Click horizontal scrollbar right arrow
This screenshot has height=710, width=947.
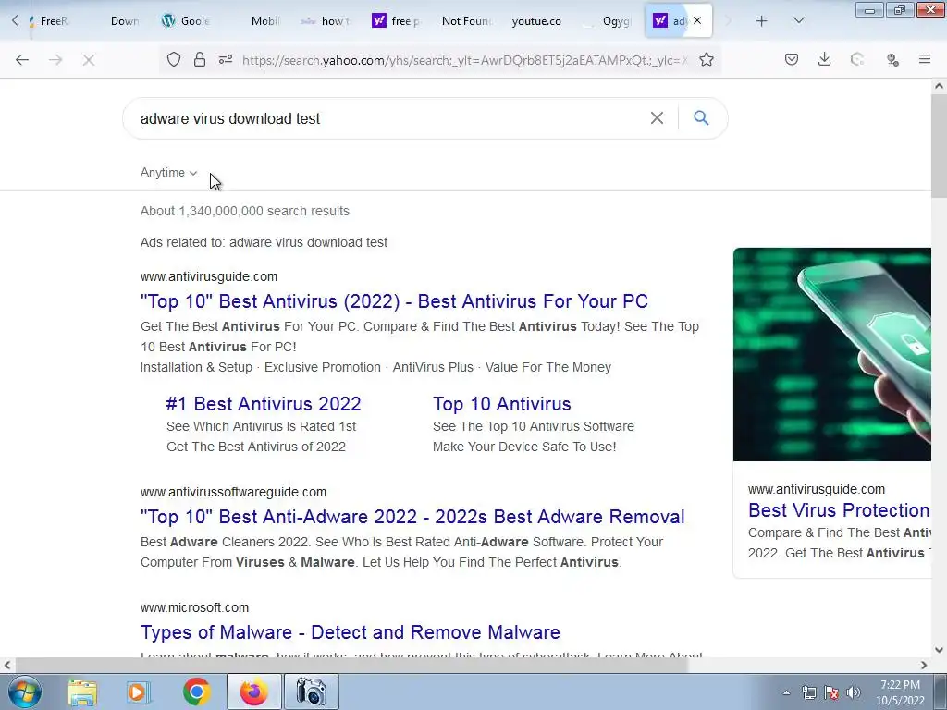point(924,665)
